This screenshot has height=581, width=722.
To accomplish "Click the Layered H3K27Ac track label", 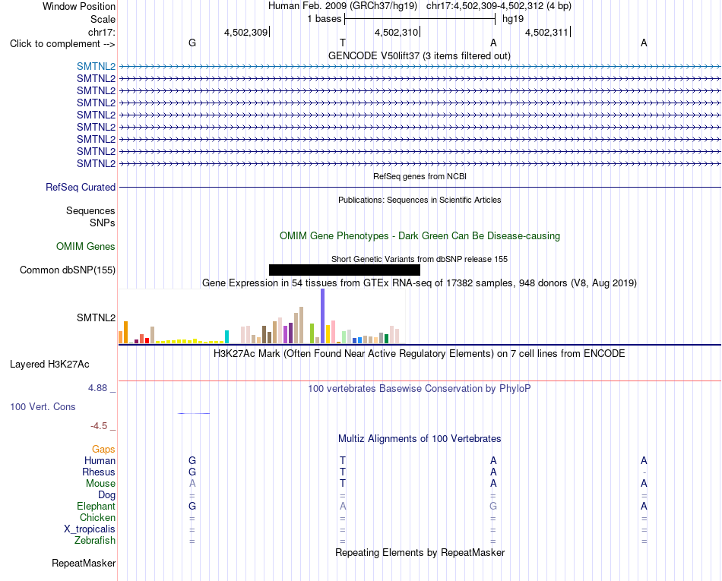I will 49,365.
